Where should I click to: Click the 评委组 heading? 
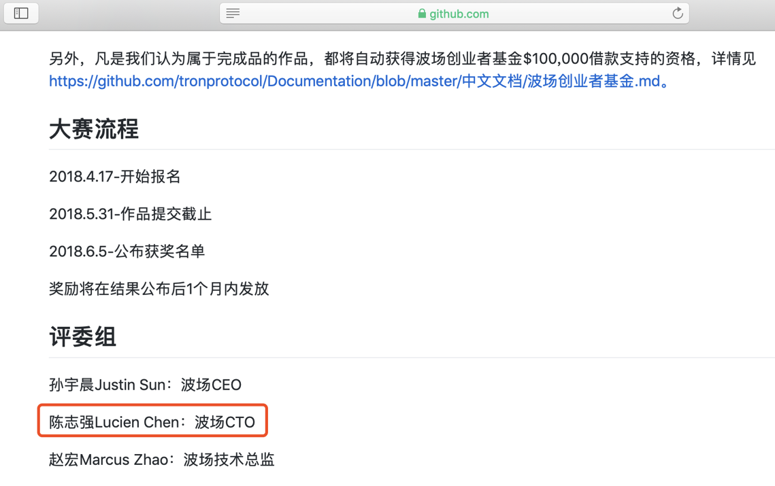coord(82,337)
